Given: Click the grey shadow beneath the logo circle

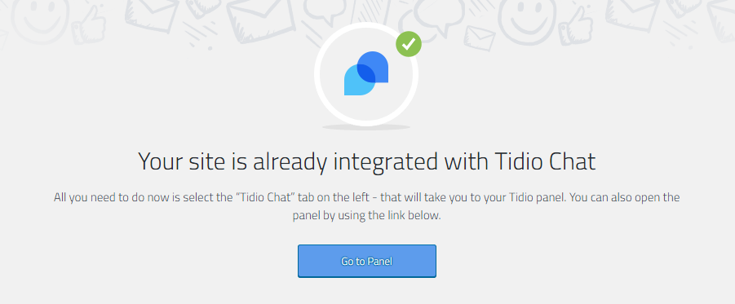Looking at the screenshot, I should (366, 127).
